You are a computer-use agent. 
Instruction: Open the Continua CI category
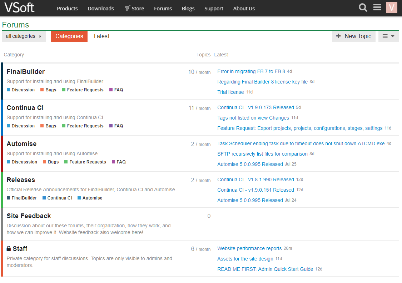pyautogui.click(x=25, y=108)
